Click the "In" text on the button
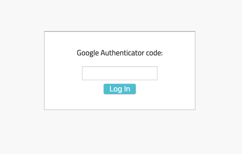The width and height of the screenshot is (242, 154). tap(127, 89)
